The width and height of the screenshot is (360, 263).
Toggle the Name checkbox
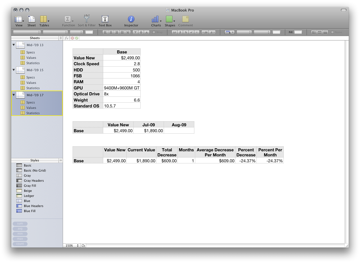pos(332,32)
